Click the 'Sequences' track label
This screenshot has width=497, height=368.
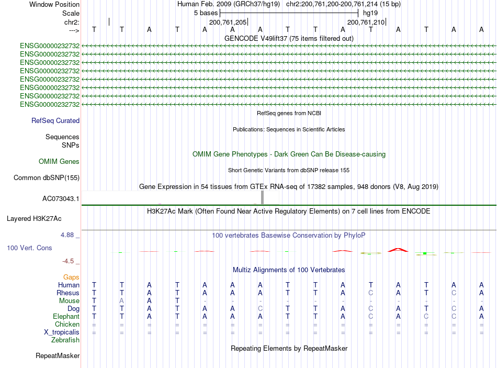click(62, 137)
